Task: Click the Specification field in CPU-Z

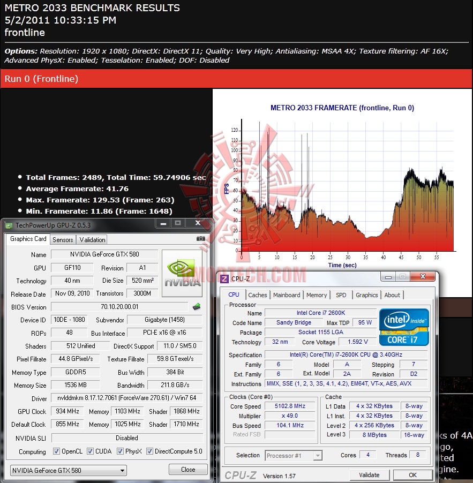Action: 346,354
